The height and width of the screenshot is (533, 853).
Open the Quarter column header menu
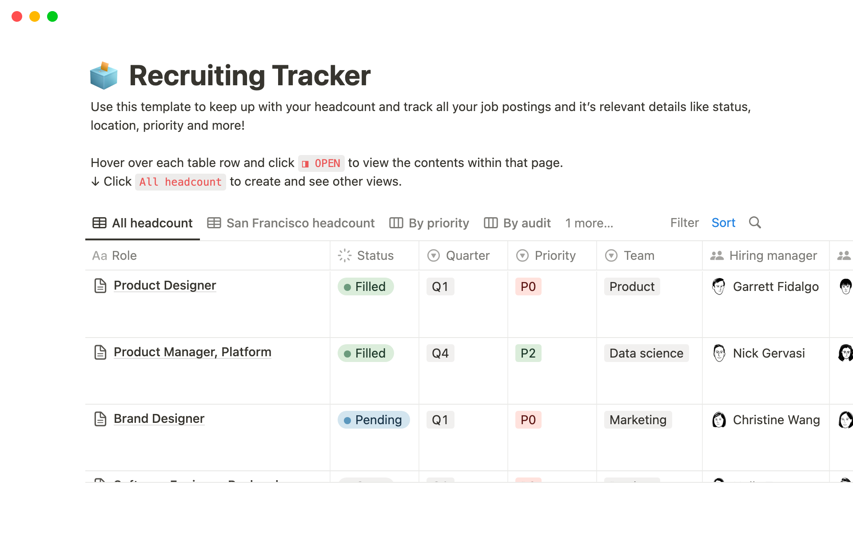pyautogui.click(x=463, y=255)
